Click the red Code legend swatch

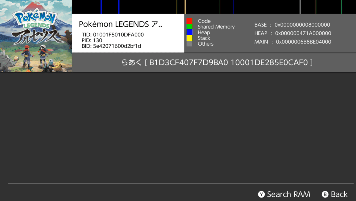189,21
